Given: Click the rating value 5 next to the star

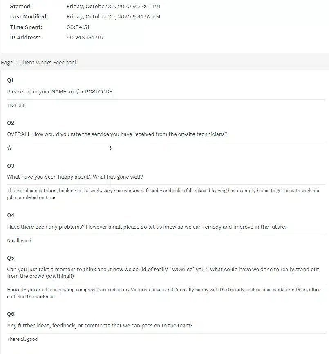Looking at the screenshot, I should 110,148.
